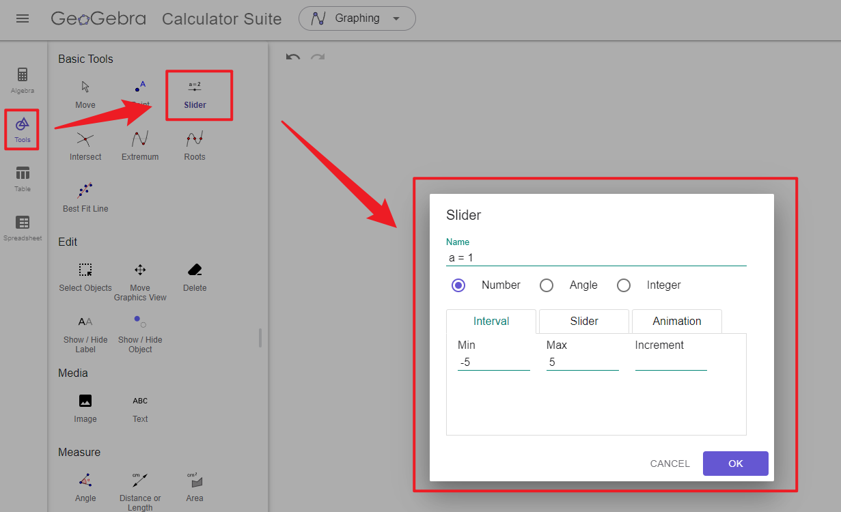Screen dimensions: 841x512
Task: Open the Angle measure tool
Action: point(85,487)
